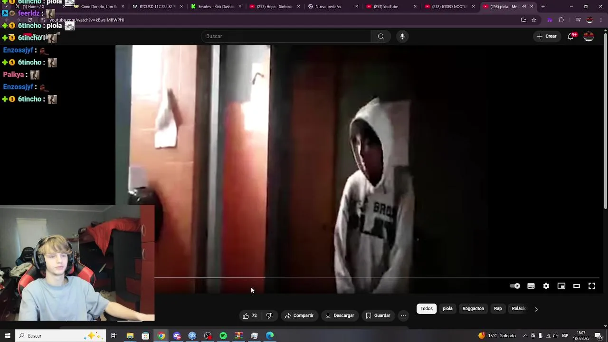Image resolution: width=608 pixels, height=342 pixels.
Task: Open Chrome extensions puzzle icon
Action: point(561,20)
